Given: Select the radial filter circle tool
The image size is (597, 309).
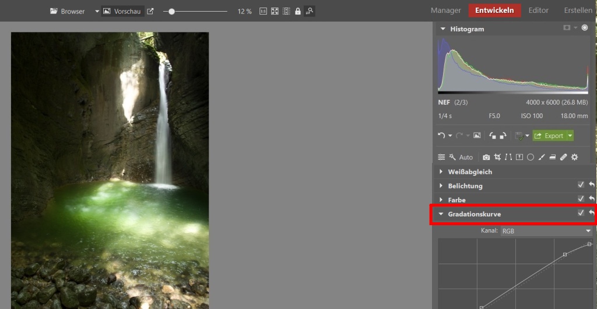Looking at the screenshot, I should pos(531,157).
